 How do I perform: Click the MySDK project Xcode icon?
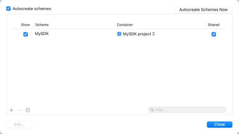tap(119, 34)
